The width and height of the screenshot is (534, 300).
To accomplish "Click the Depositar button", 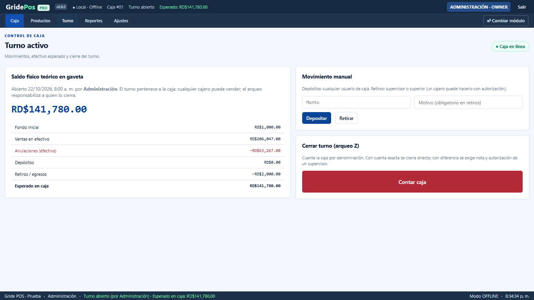I will [x=317, y=118].
